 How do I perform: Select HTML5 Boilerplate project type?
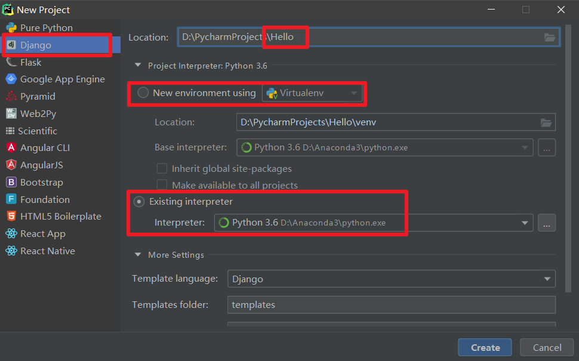pos(60,217)
